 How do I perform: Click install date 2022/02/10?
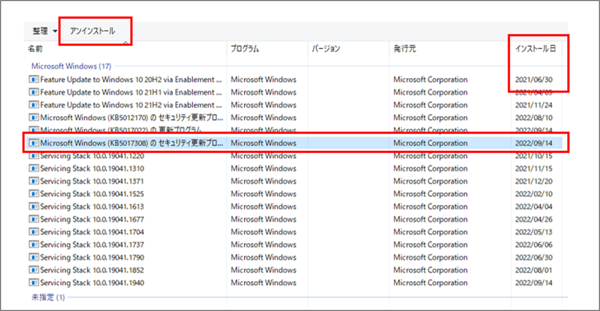[x=534, y=194]
